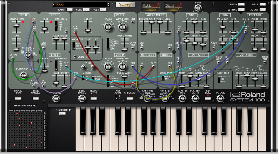Click the VCA ADSR IN jack
This screenshot has width=278, height=154.
(214, 48)
